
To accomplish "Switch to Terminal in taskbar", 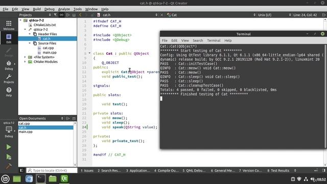I will (41, 179).
